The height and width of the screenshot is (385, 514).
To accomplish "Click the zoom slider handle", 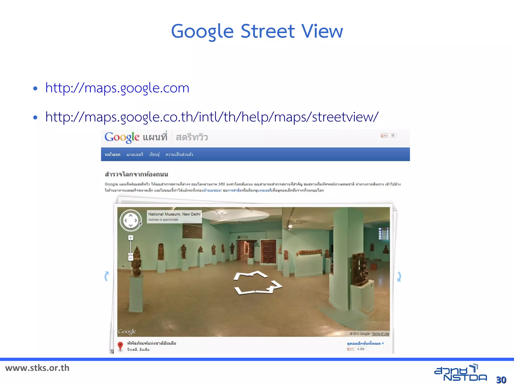I will 131,254.
